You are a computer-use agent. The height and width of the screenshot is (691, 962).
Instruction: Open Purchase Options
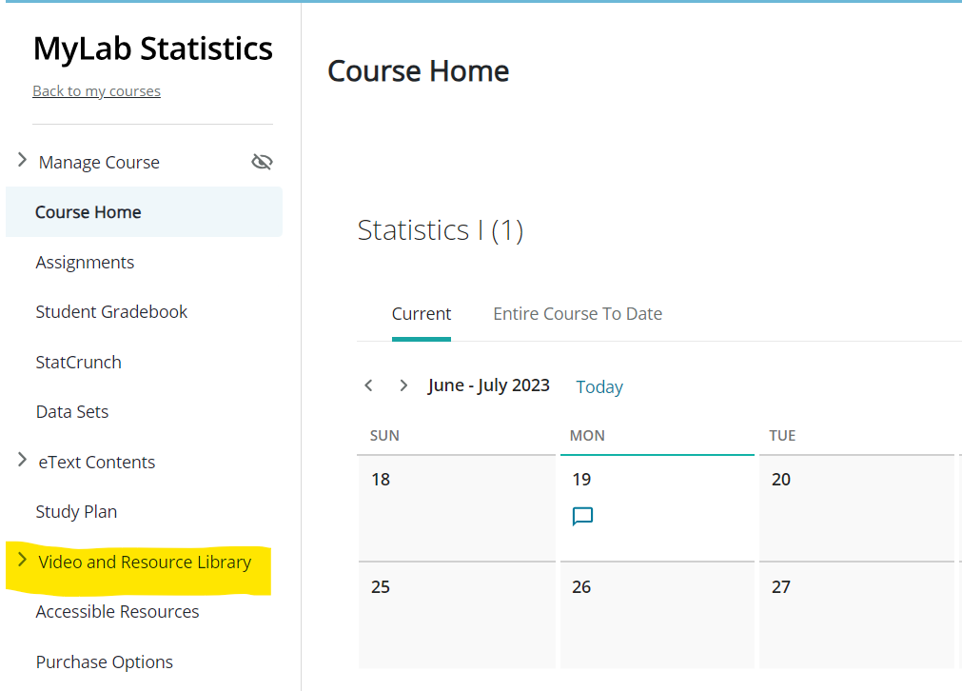(105, 662)
